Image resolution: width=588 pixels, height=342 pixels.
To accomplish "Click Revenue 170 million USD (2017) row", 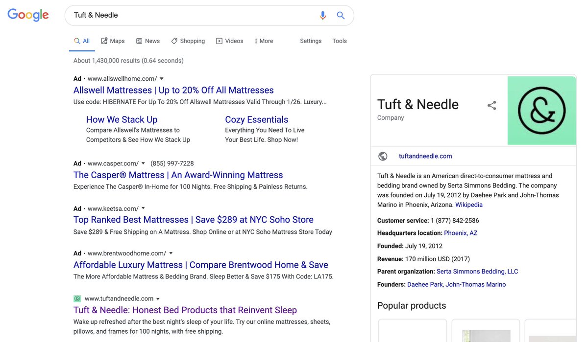I will (423, 259).
